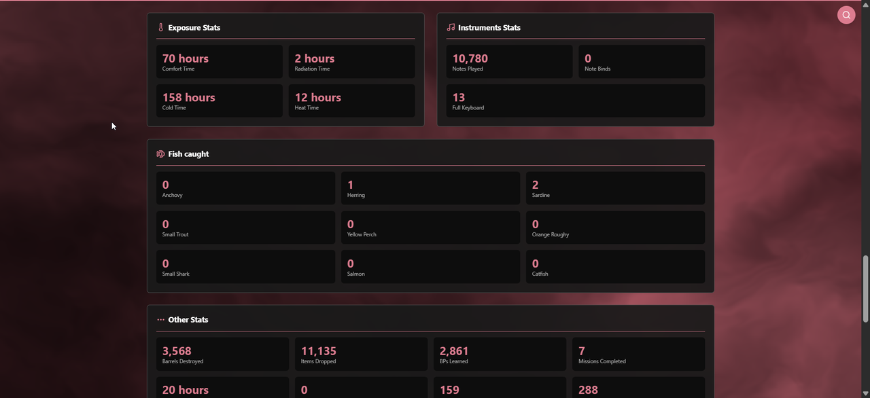Select the 158 hours Cold Time card
The width and height of the screenshot is (870, 398).
220,101
